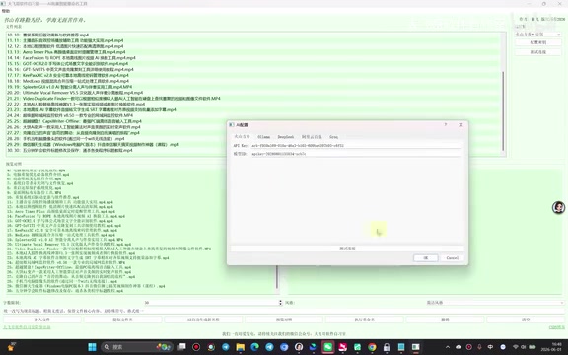Open the Wi-Fi network tray icon
The width and height of the screenshot is (568, 355).
(516, 347)
